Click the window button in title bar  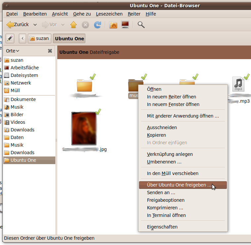(7, 6)
